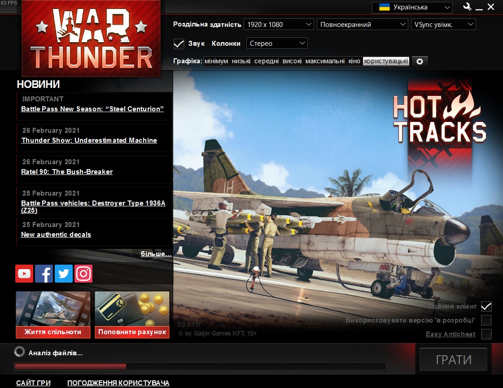Click the Колонки speakers label

tap(226, 44)
